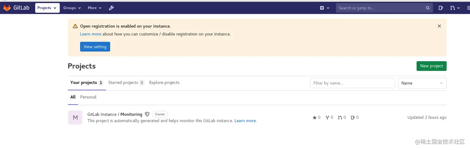View Monitoring project issues count icon

click(352, 117)
